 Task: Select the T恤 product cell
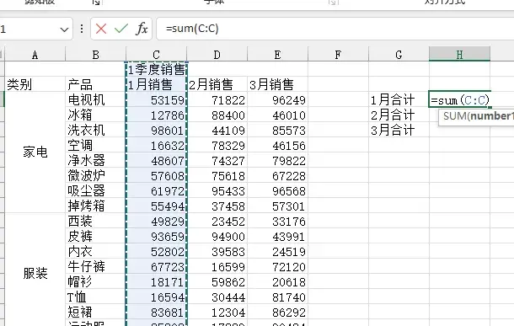click(95, 297)
